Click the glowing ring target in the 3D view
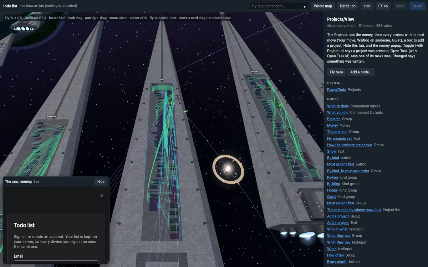This screenshot has height=267, width=428. pyautogui.click(x=228, y=169)
